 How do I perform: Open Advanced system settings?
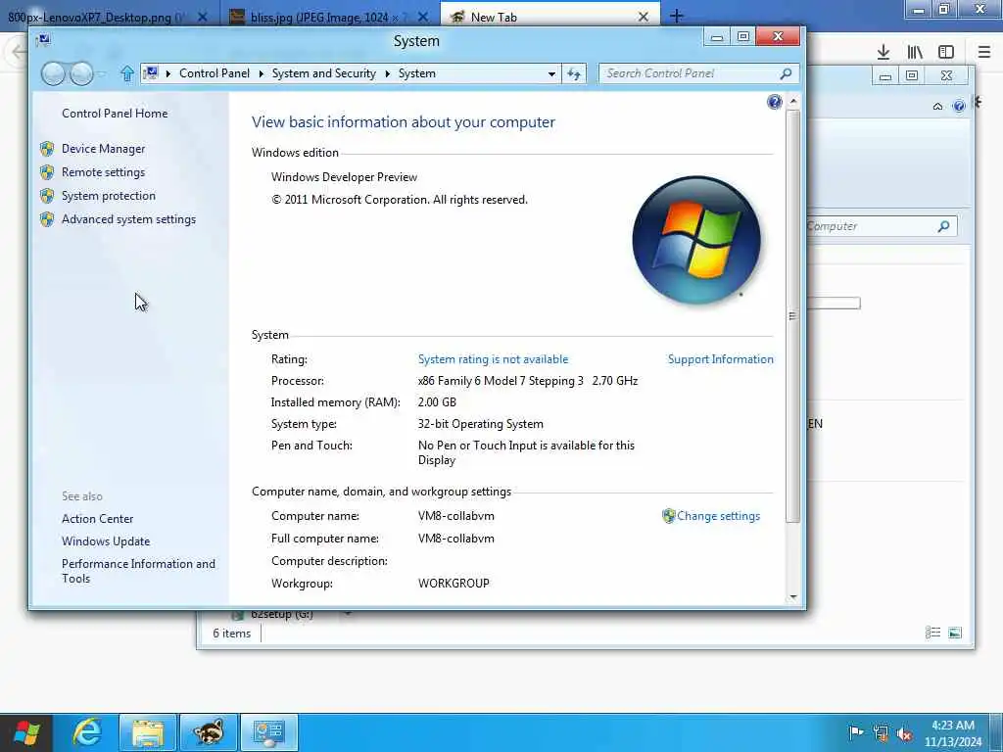pyautogui.click(x=128, y=219)
